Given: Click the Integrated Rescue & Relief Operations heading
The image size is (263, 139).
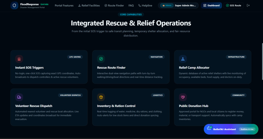Looking at the screenshot, I should [131, 23].
